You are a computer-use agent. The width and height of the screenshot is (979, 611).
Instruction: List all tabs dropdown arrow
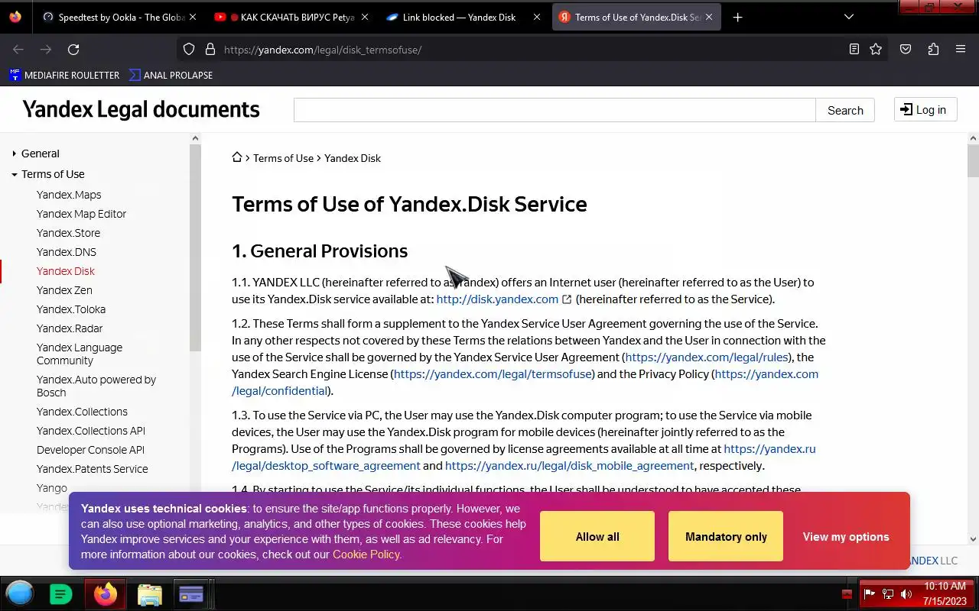pyautogui.click(x=849, y=17)
